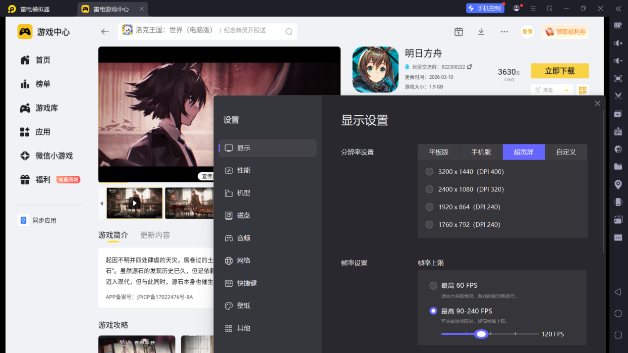Increase volume using the speaker plus icon
Viewport: 628px width, 353px height.
click(618, 43)
